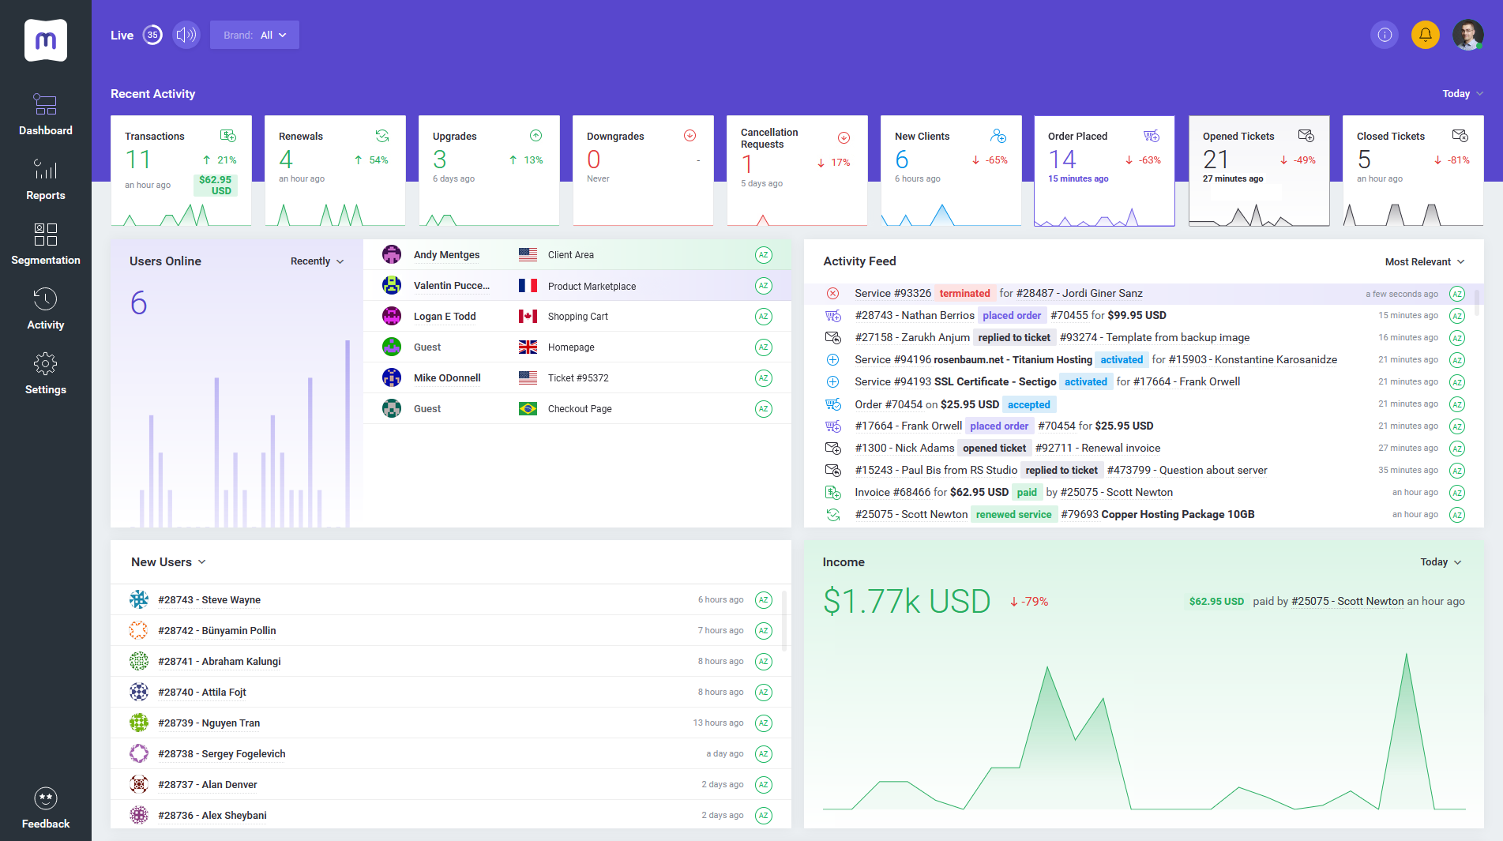The height and width of the screenshot is (841, 1503).
Task: Click the Feedback smiley icon
Action: coord(46,798)
